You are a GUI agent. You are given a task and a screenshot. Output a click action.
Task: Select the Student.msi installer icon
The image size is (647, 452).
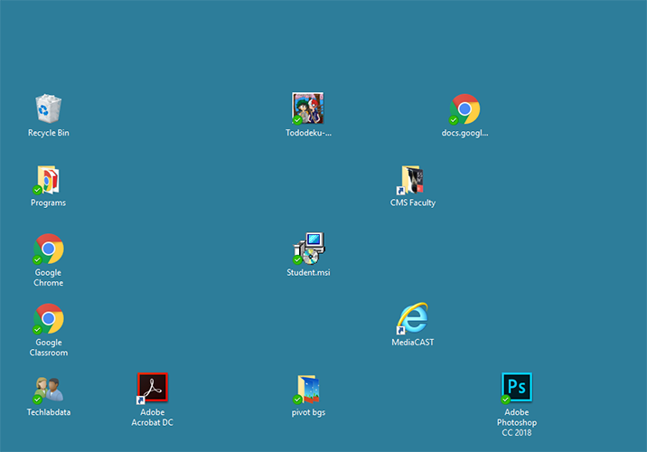309,249
